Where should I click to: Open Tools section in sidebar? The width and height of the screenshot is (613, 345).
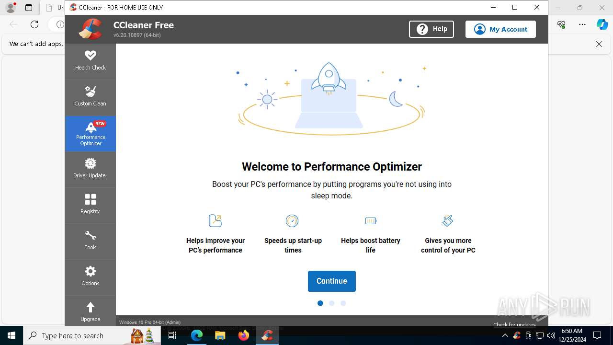[90, 241]
